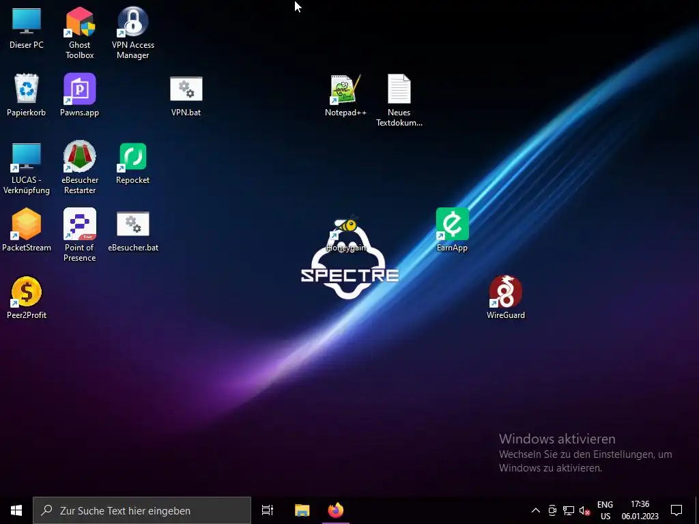Open Ghost Toolbox shortcut
699x524 pixels.
coord(80,33)
